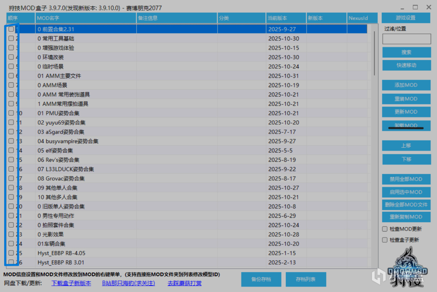
Task: Click the 快速移动 button
Action: [x=406, y=65]
